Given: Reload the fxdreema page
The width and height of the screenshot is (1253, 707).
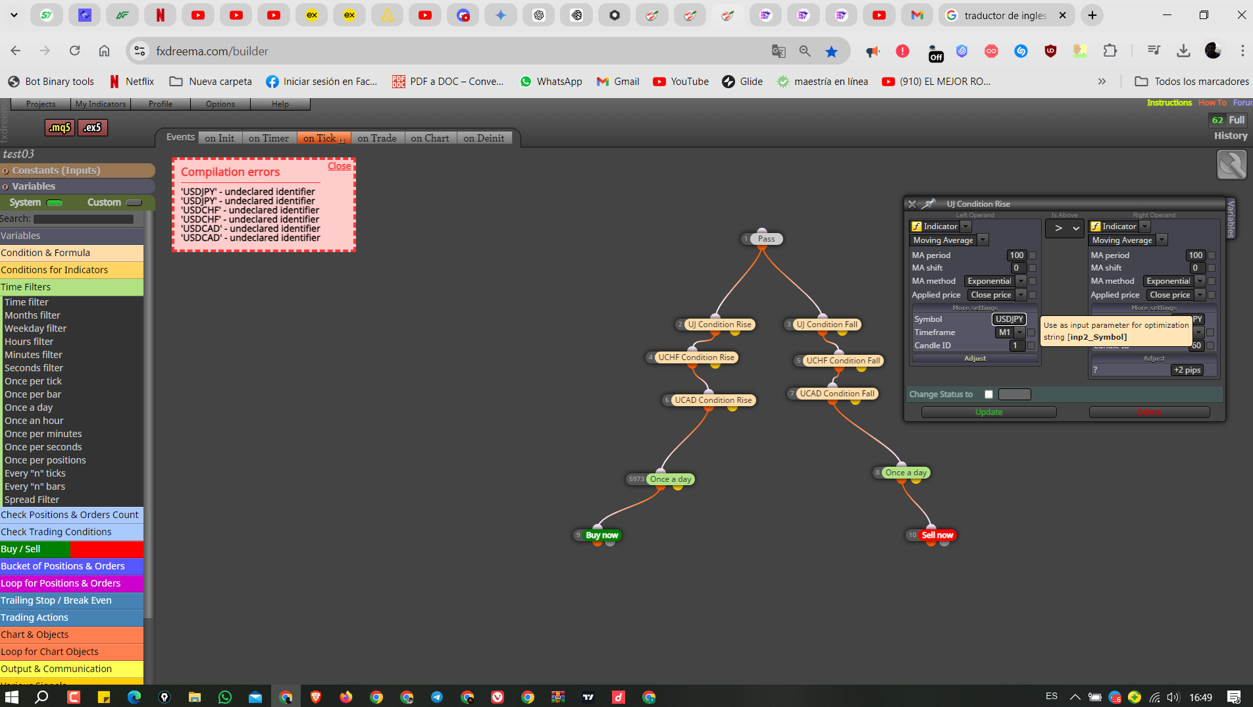Looking at the screenshot, I should 74,51.
